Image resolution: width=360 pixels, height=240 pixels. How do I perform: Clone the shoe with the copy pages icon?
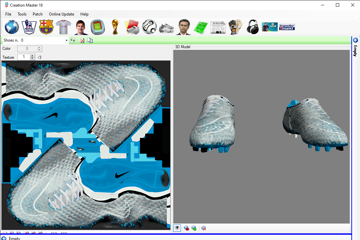90,40
